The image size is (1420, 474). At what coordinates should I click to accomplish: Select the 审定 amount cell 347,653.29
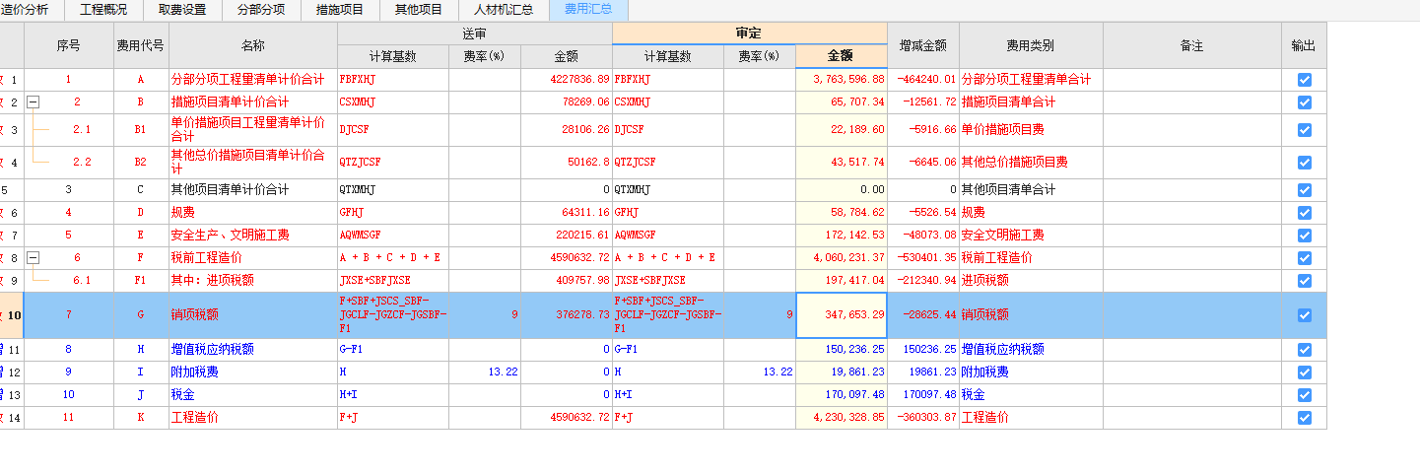tap(842, 315)
